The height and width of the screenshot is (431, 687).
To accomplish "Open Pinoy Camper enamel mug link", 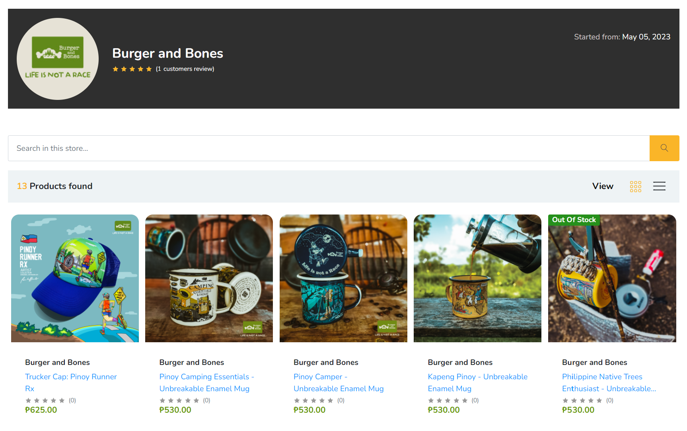I will pos(339,382).
